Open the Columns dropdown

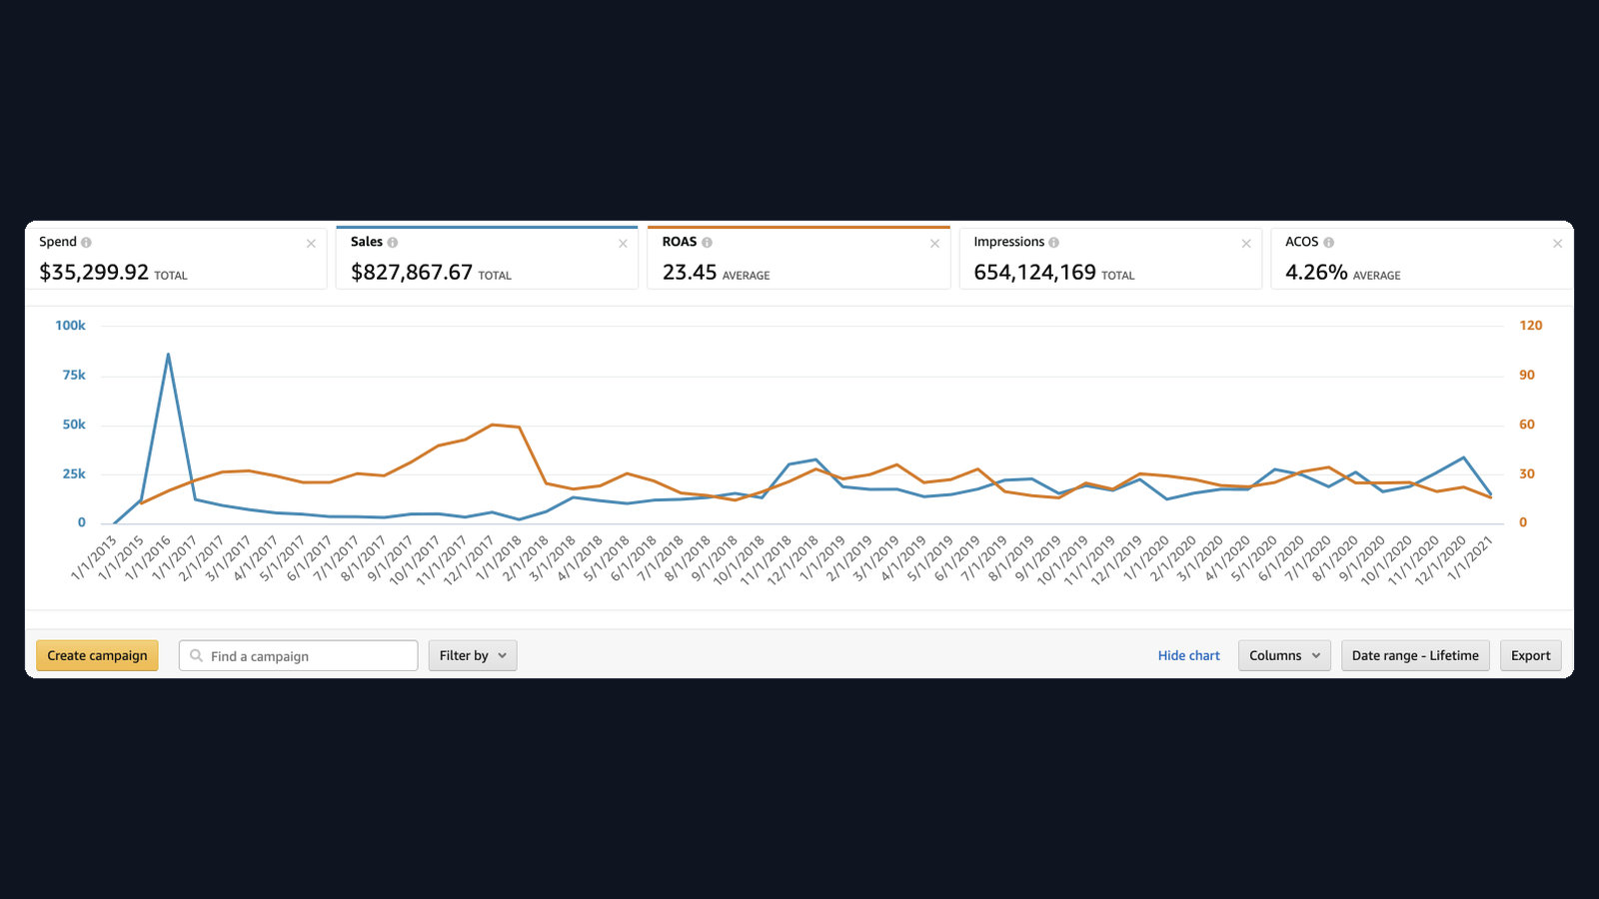tap(1284, 655)
